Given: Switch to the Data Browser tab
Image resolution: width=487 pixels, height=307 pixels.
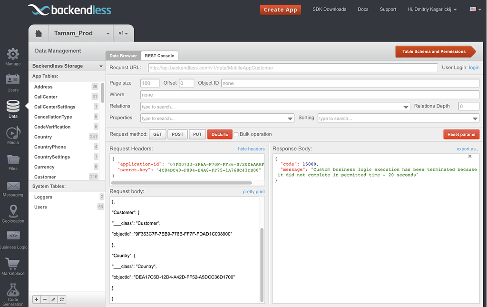Looking at the screenshot, I should pos(123,55).
